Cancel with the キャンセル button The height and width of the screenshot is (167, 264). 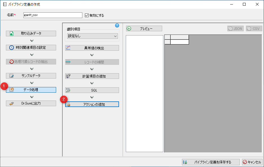[x=252, y=162]
